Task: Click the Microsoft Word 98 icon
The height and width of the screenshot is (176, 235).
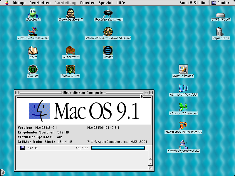Action: click(x=183, y=88)
